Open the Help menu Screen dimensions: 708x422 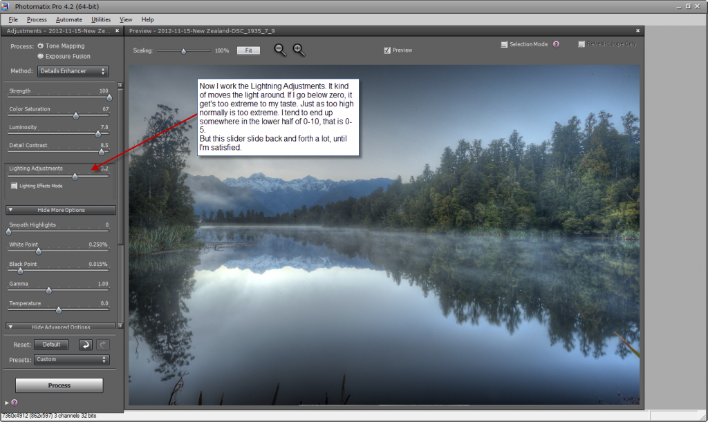pos(148,19)
